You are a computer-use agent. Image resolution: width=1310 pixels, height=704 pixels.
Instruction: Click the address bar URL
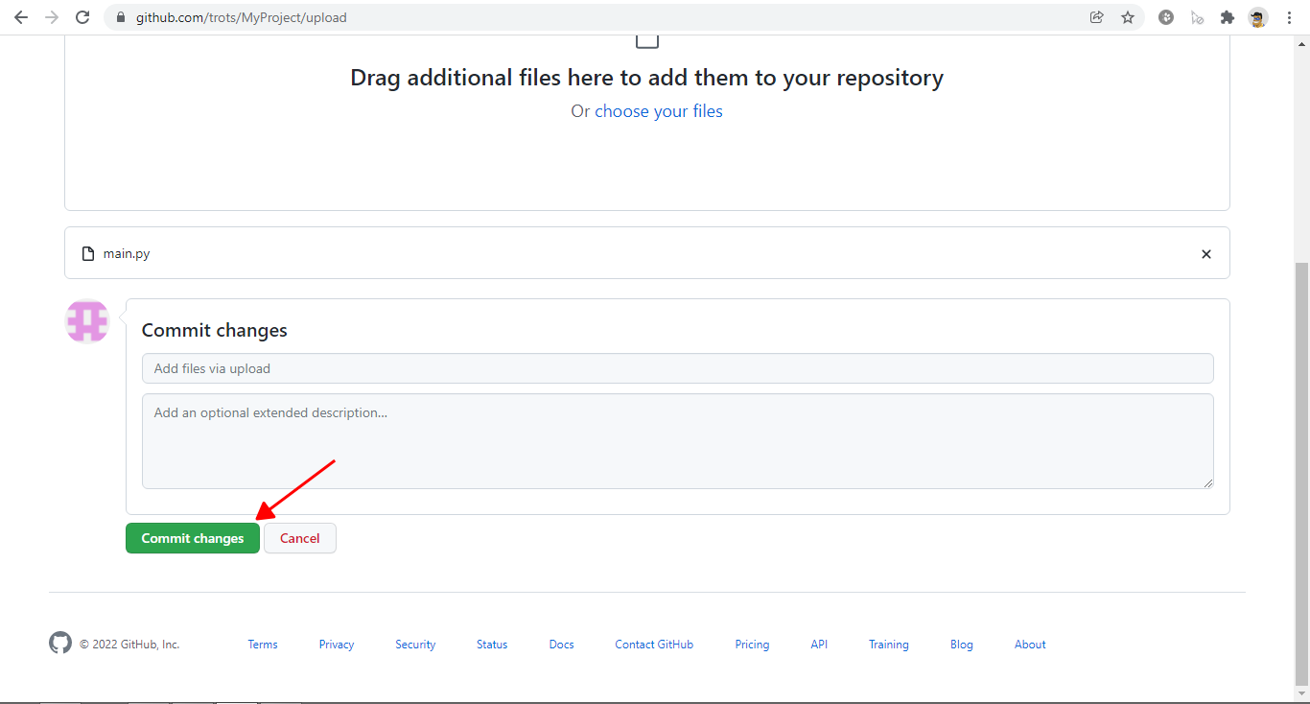(242, 17)
